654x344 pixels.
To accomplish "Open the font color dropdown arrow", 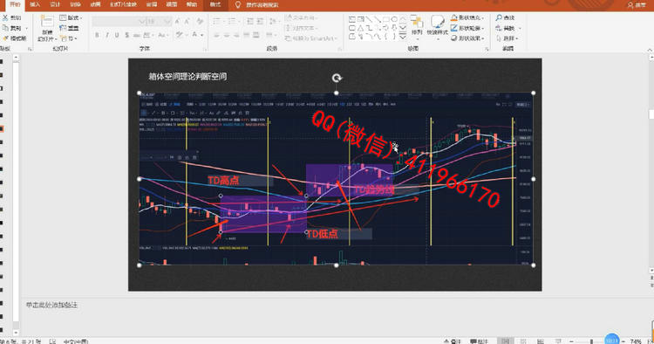I will 202,35.
